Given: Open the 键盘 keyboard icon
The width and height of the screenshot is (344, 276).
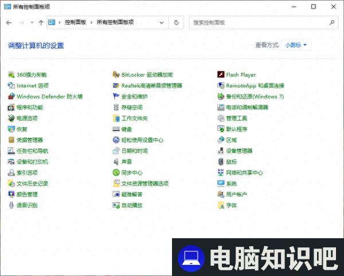Looking at the screenshot, I should 116,129.
